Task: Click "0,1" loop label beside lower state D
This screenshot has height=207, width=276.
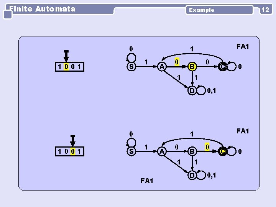Action: [212, 175]
